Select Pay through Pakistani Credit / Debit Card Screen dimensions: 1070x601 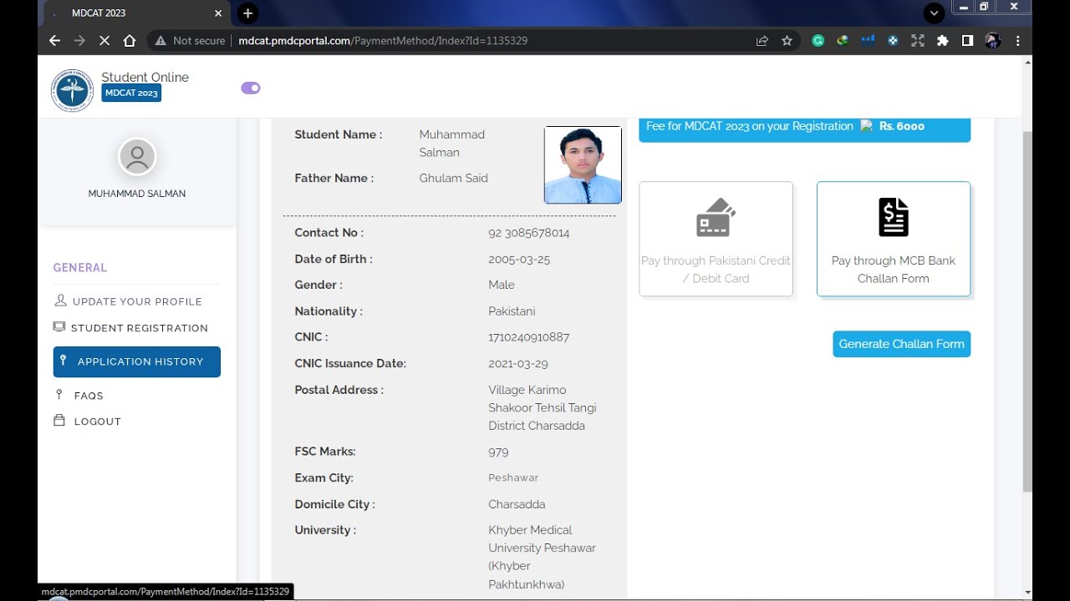(716, 239)
